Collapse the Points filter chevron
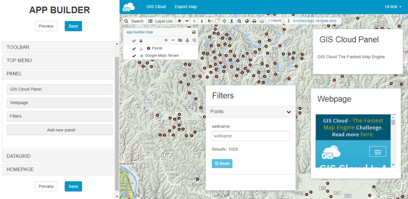 point(289,112)
